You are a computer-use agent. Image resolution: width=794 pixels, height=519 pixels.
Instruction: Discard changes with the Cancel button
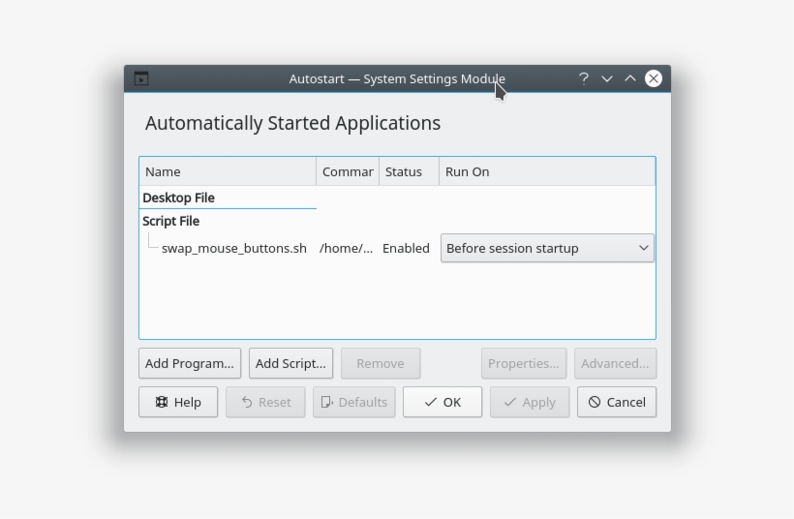click(x=616, y=402)
